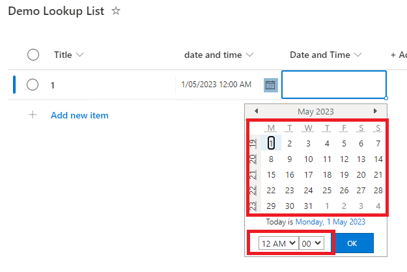Select week 21 row marker
This screenshot has height=272, width=407.
point(252,175)
